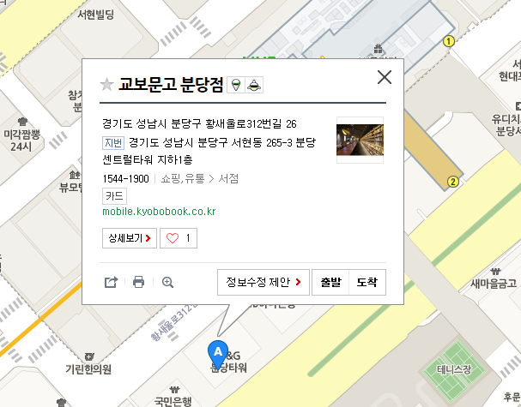
Task: Click the street view pin icon
Action: point(236,85)
